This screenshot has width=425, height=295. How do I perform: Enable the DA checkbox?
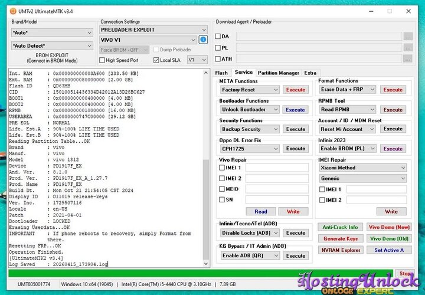point(218,37)
